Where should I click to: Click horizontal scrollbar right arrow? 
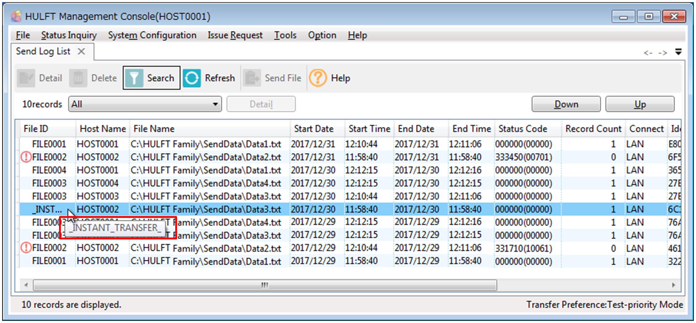pos(673,285)
